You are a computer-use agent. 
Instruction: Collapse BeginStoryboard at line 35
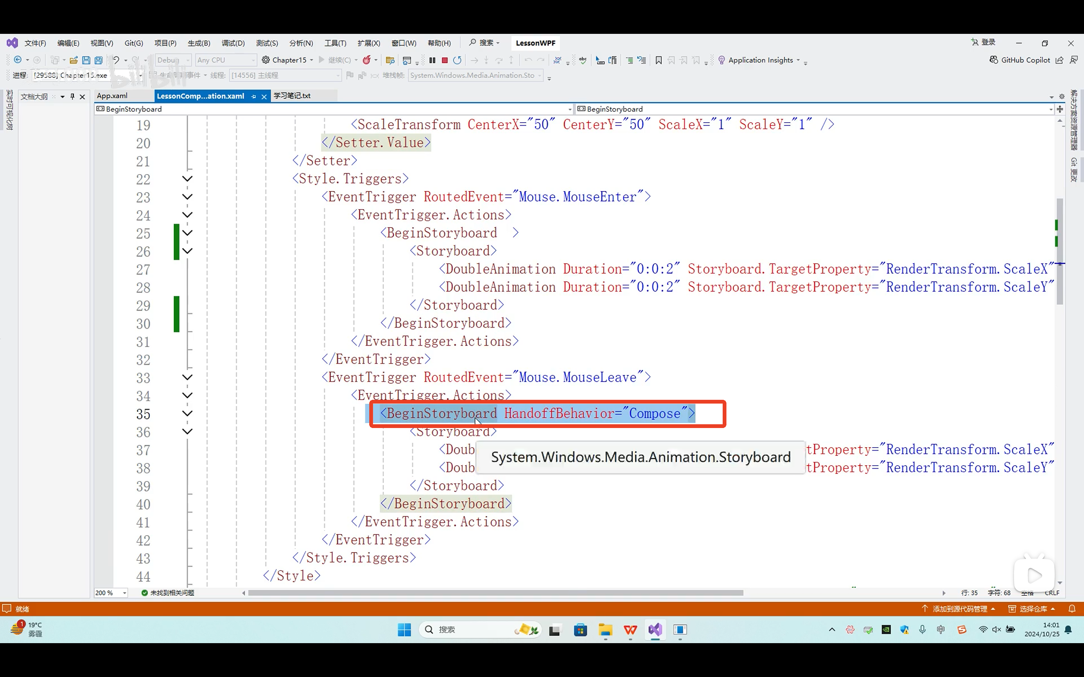pos(187,413)
